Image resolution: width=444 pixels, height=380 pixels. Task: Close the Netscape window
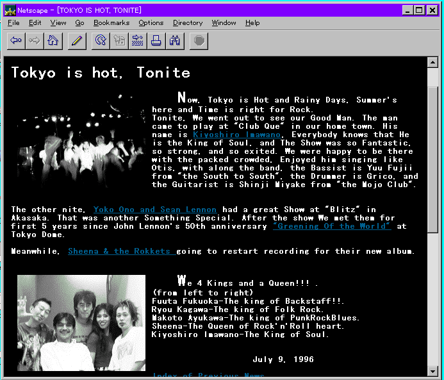click(x=432, y=10)
